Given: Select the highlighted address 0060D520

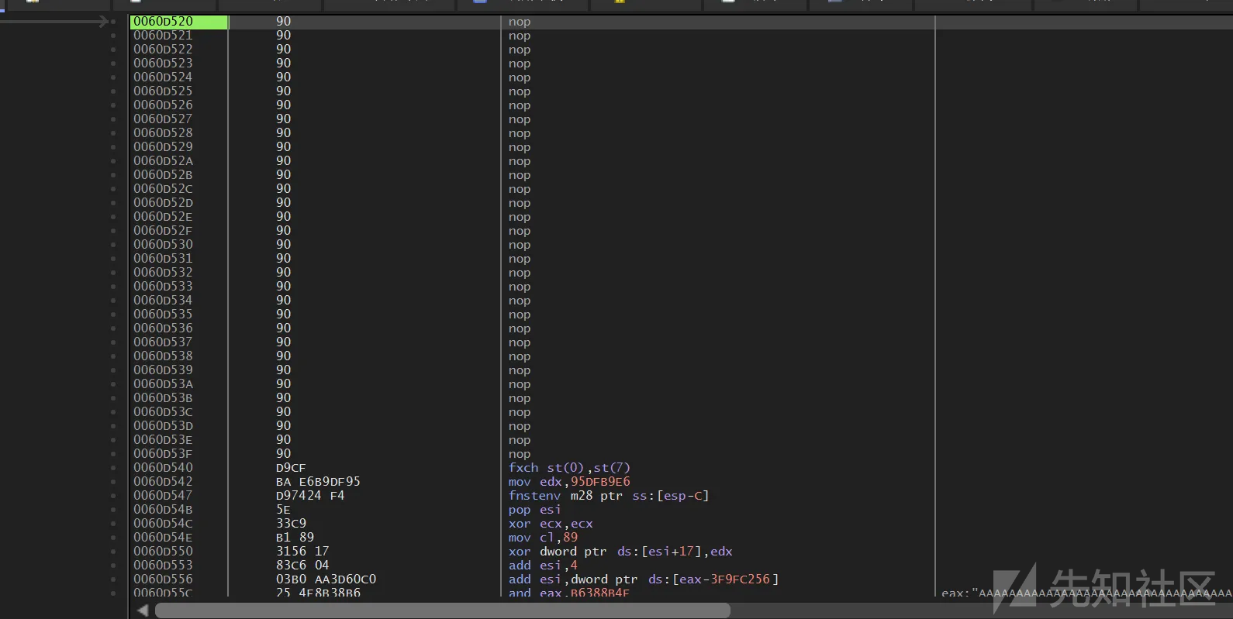Looking at the screenshot, I should point(178,22).
